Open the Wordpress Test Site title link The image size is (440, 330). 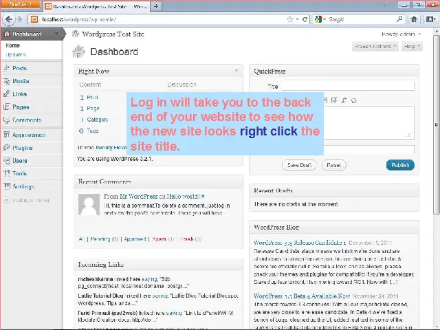point(113,34)
